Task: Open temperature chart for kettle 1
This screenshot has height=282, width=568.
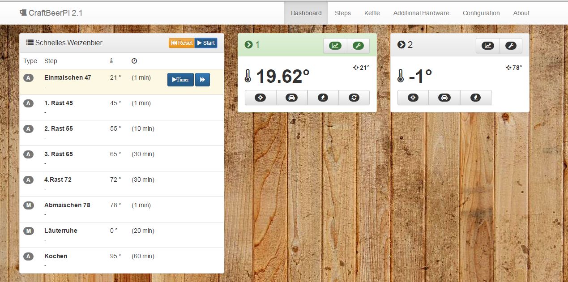Action: coord(335,46)
